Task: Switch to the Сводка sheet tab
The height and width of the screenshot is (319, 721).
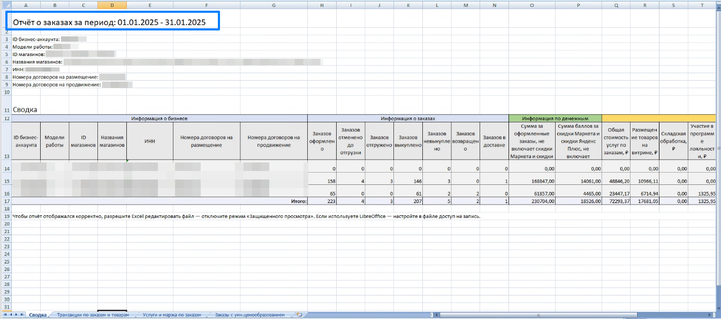Action: click(37, 315)
